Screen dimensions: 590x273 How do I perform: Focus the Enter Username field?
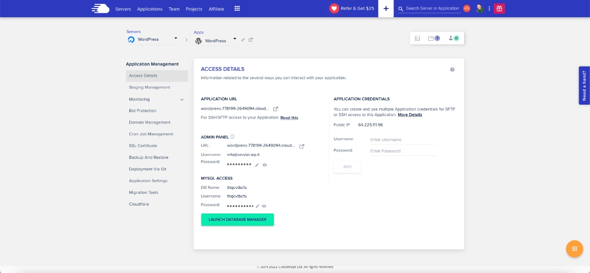tap(403, 140)
